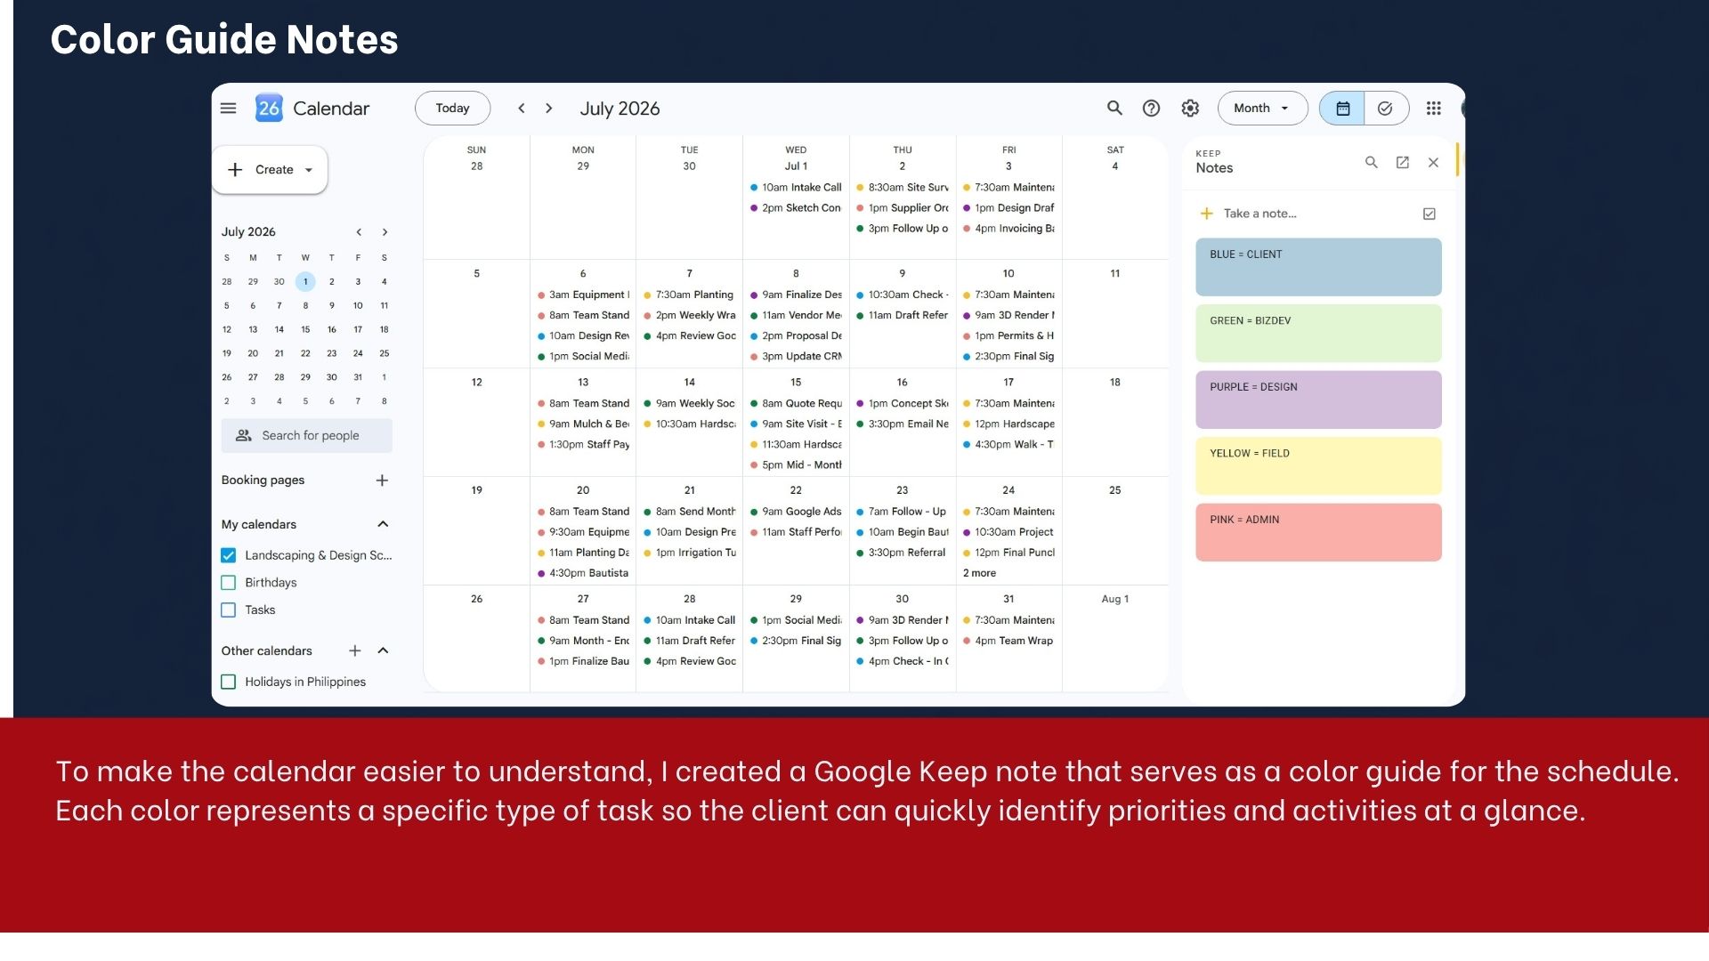Image resolution: width=1709 pixels, height=961 pixels.
Task: Search notes in Keep panel
Action: click(x=1371, y=162)
